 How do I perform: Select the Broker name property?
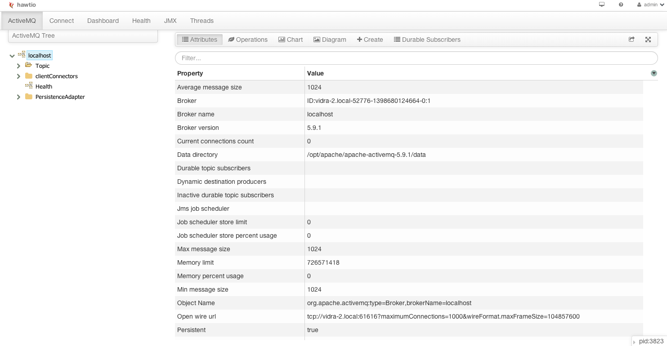tap(196, 114)
